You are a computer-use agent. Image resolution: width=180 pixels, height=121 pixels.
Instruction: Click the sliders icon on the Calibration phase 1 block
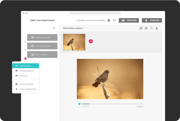coord(33,37)
